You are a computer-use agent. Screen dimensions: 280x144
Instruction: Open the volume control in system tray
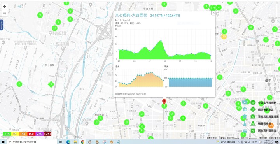click(253, 142)
